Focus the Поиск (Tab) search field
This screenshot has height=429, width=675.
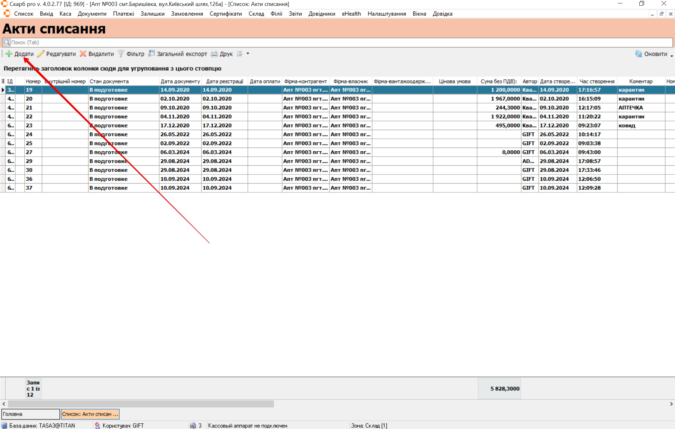[x=338, y=43]
